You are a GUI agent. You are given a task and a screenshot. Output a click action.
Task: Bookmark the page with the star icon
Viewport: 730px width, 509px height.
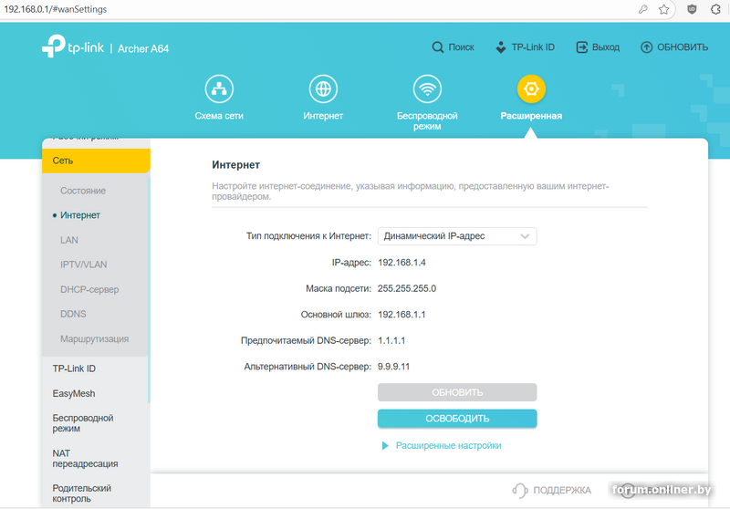click(x=664, y=9)
